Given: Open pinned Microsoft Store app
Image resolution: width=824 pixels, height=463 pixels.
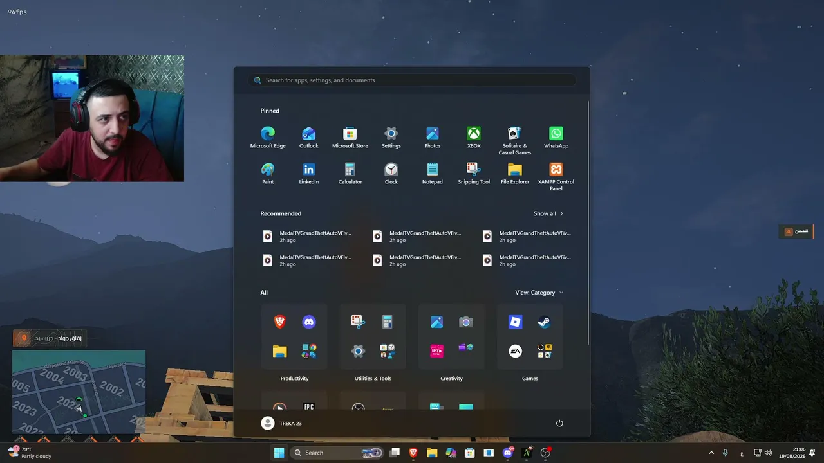Looking at the screenshot, I should tap(350, 137).
